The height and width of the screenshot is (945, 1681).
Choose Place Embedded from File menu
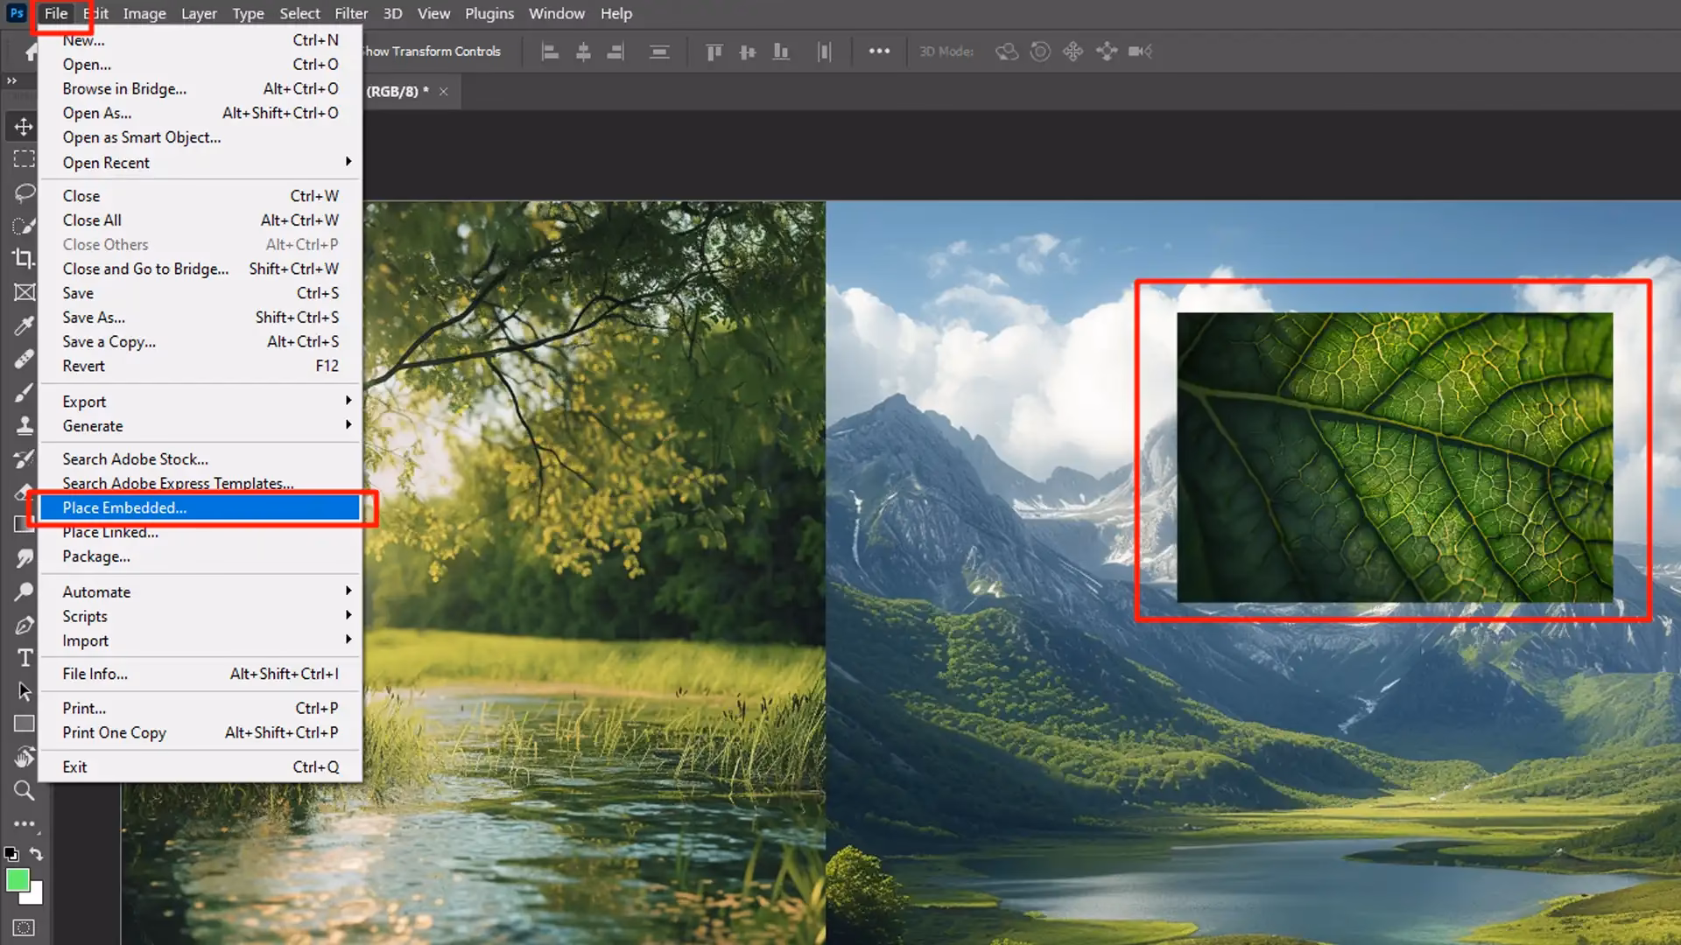tap(124, 507)
